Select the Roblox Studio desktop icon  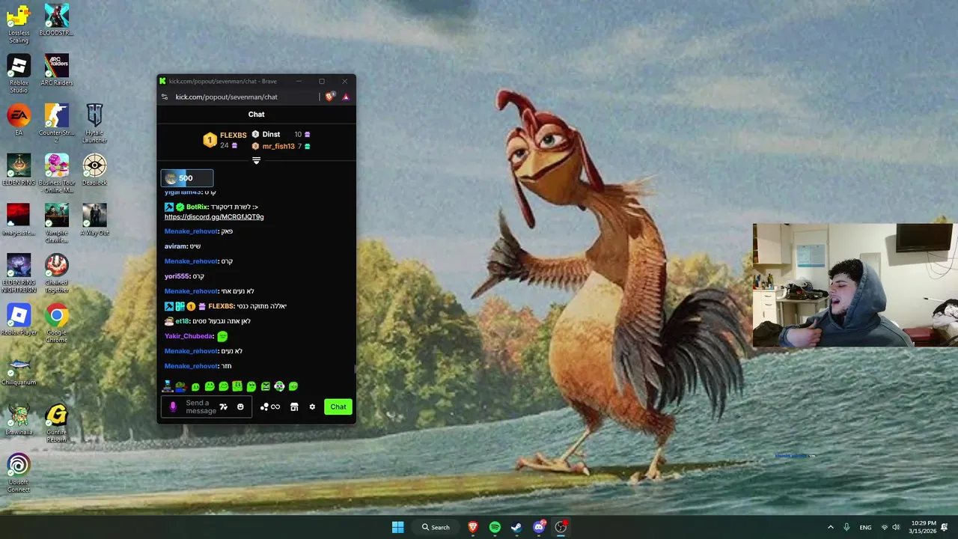19,73
